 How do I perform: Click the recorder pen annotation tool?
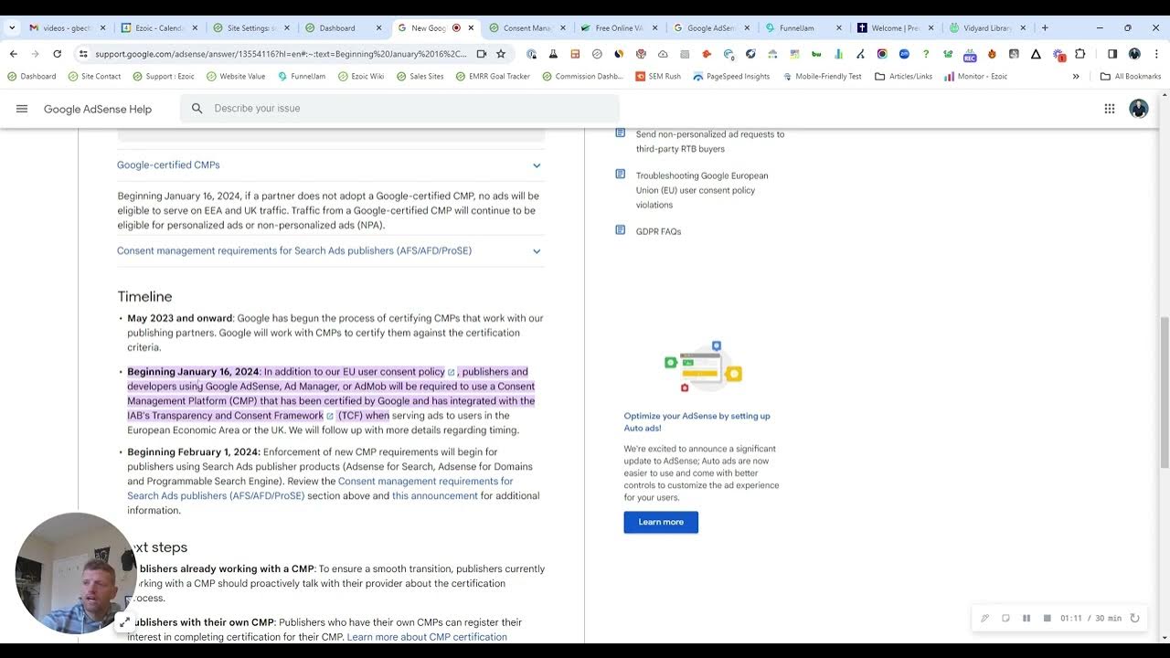tap(985, 618)
